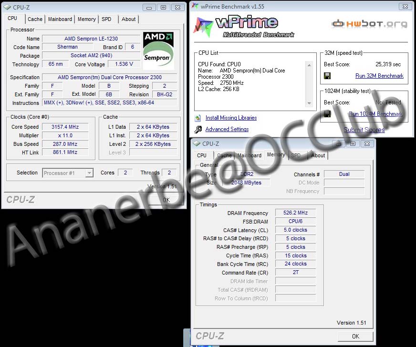
Task: Open the Processor #1 selection dropdown
Action: pyautogui.click(x=68, y=173)
